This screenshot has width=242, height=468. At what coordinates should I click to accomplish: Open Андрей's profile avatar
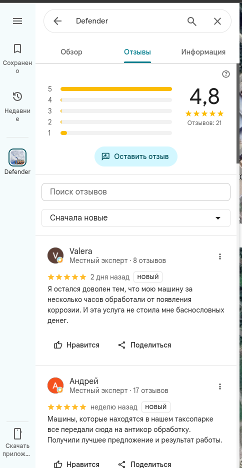[x=55, y=385]
